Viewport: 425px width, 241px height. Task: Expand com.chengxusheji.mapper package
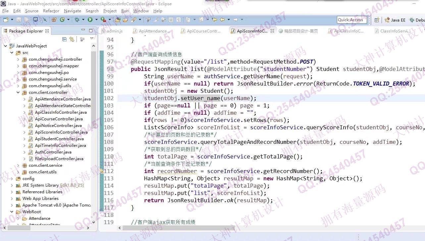click(x=18, y=66)
